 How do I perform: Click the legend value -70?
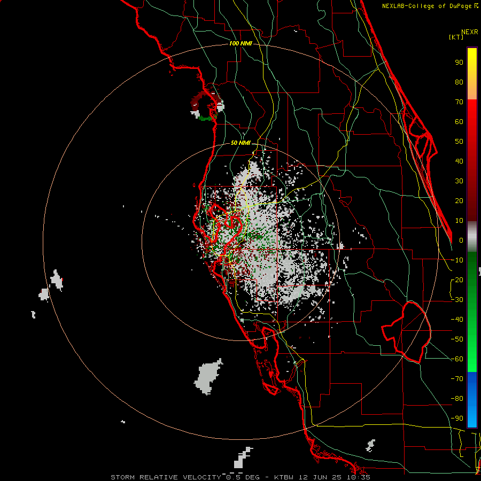(457, 379)
